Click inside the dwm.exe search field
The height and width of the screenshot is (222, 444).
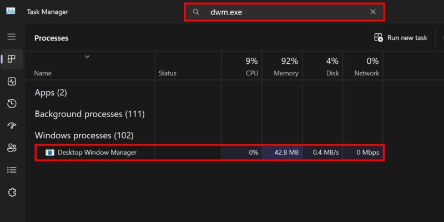tap(284, 12)
